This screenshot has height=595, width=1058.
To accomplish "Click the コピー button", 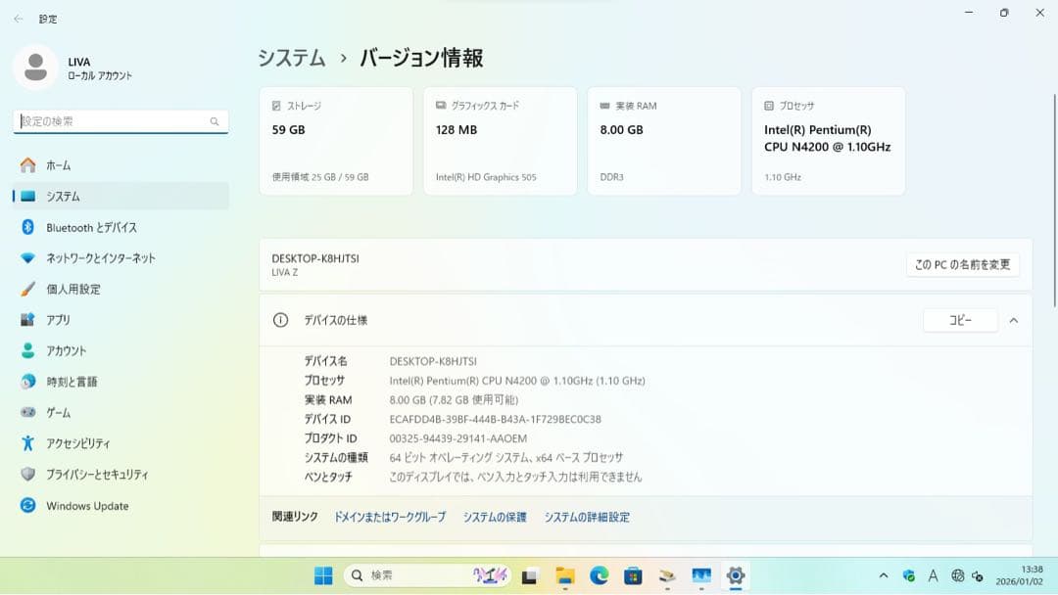I will [x=960, y=320].
